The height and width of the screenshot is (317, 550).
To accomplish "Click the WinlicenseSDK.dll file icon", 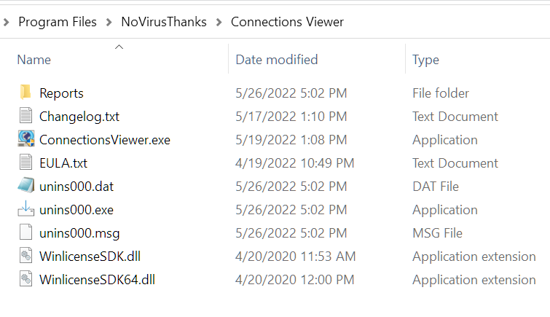I will (x=25, y=256).
